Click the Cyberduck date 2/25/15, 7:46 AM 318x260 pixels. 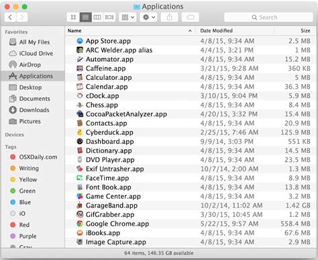click(x=229, y=132)
